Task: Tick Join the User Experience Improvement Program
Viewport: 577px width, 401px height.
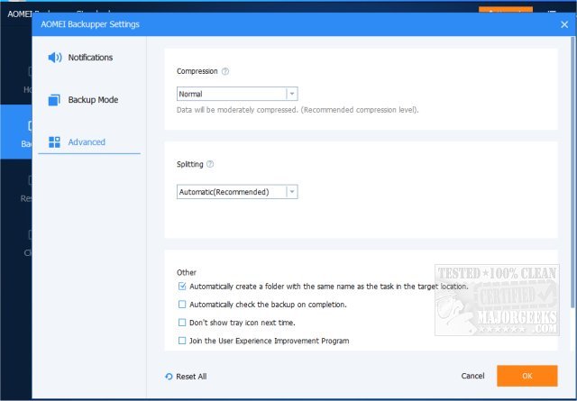Action: tap(182, 341)
